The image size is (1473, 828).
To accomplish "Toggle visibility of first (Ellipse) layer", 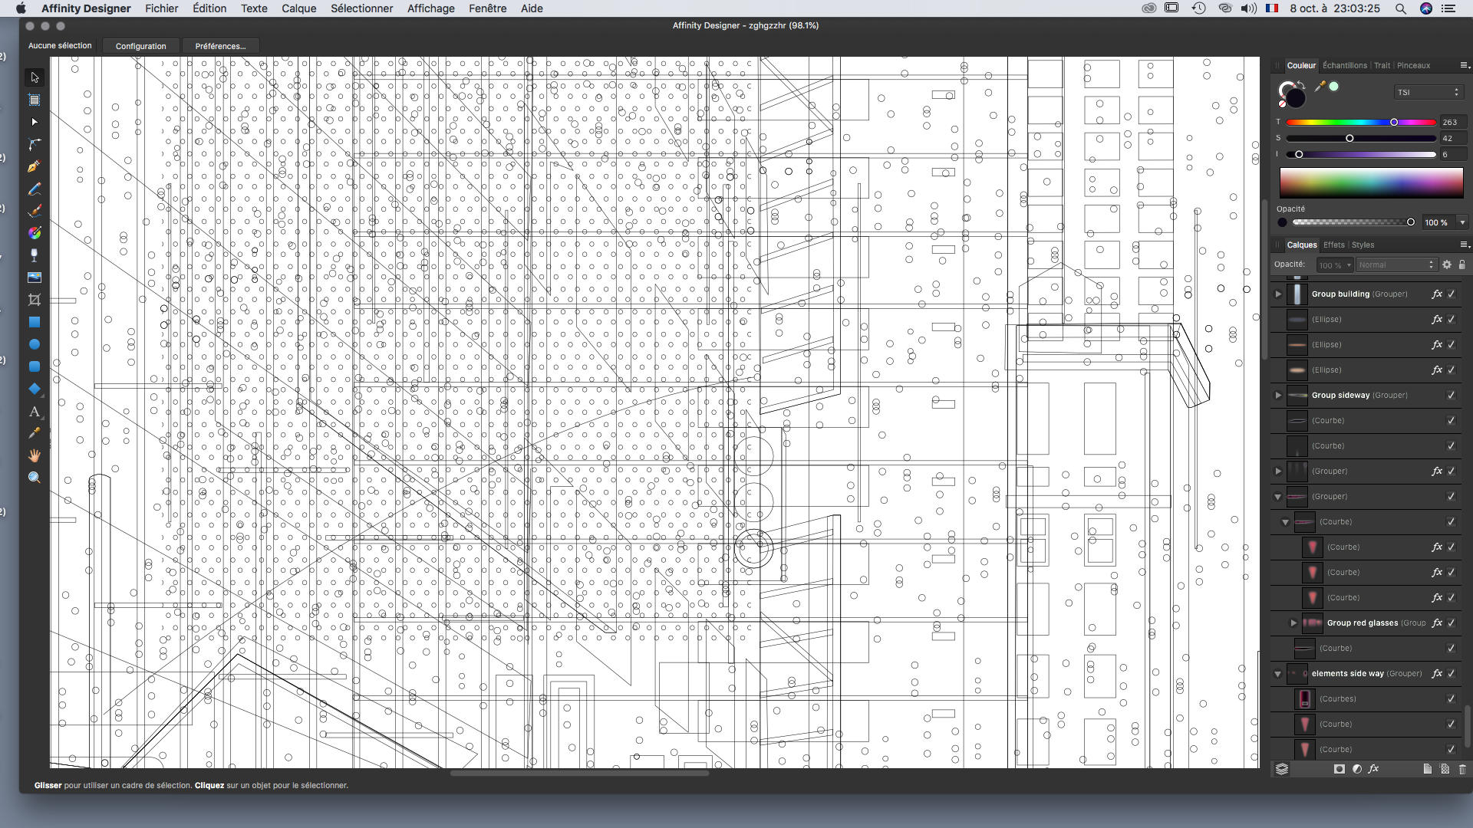I will [x=1452, y=319].
